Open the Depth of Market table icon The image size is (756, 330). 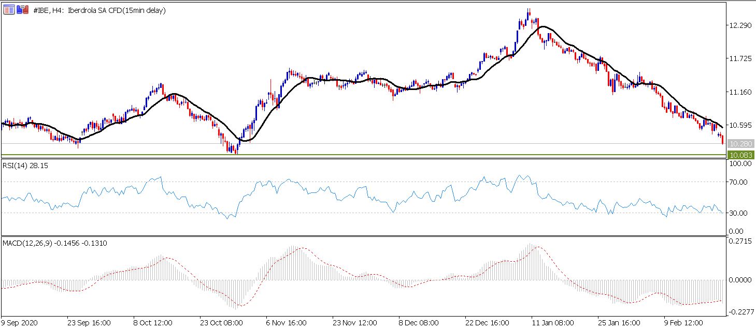click(9, 9)
